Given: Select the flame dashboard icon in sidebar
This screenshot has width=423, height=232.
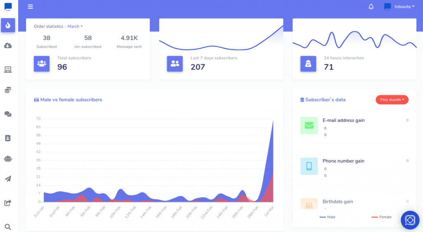Looking at the screenshot, I should (8, 25).
